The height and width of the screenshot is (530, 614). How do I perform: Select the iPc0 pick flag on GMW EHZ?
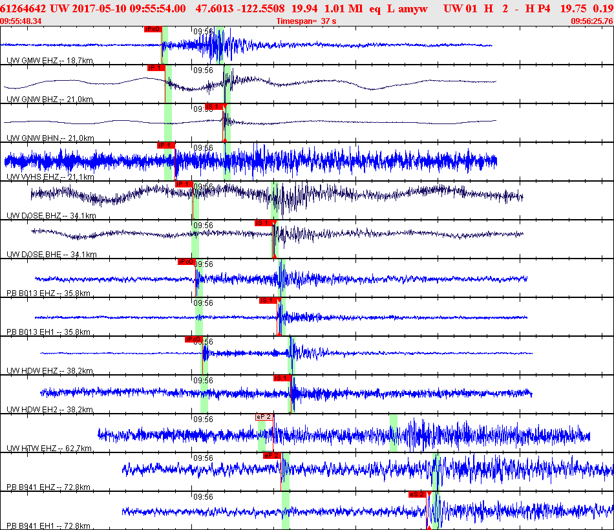pos(153,29)
